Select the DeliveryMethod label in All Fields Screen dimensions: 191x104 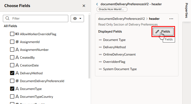pos(31,73)
